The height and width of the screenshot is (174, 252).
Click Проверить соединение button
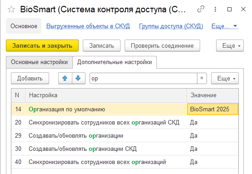tap(162, 45)
